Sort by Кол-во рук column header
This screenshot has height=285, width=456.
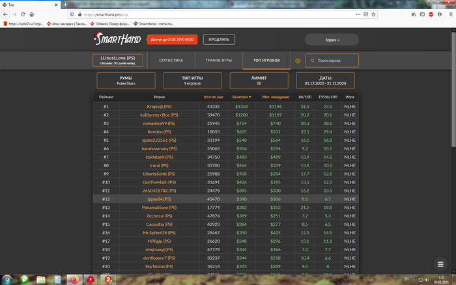tap(214, 97)
